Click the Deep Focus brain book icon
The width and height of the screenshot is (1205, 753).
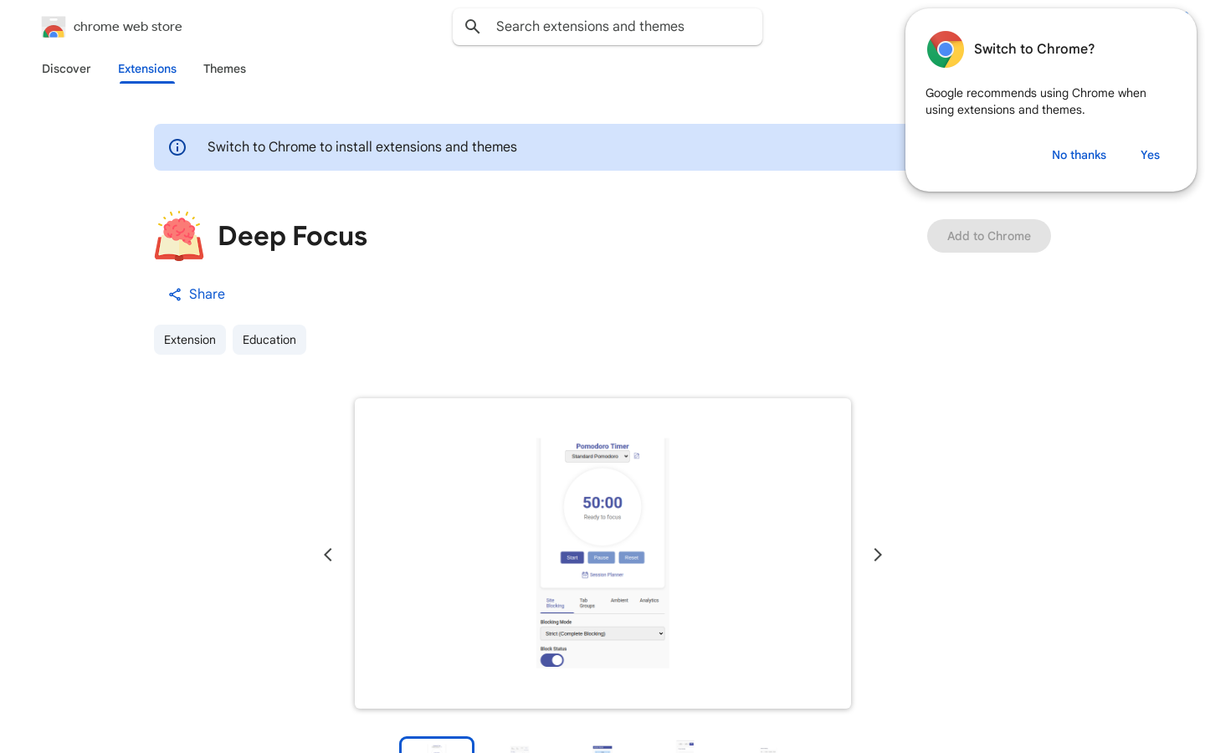click(x=179, y=236)
